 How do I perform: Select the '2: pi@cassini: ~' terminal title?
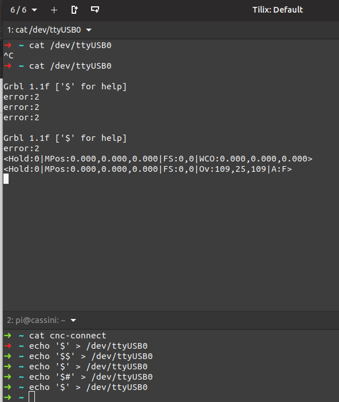click(x=36, y=320)
